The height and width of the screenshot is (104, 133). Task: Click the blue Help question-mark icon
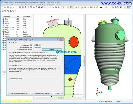tap(85, 8)
